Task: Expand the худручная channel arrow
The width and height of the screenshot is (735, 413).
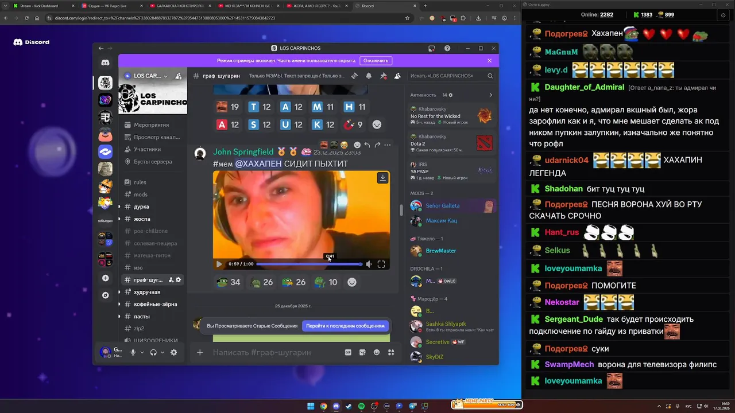Action: click(119, 292)
